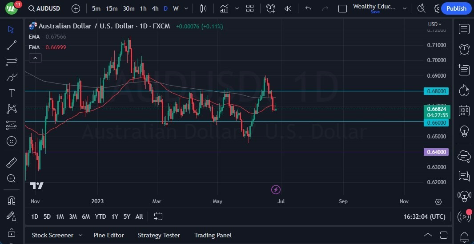
Task: Expand the timeframe interval dropdown
Action: 186,9
